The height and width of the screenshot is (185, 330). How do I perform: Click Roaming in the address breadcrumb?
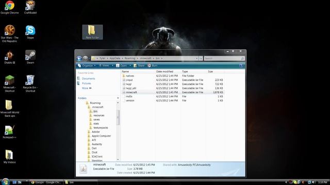point(130,58)
